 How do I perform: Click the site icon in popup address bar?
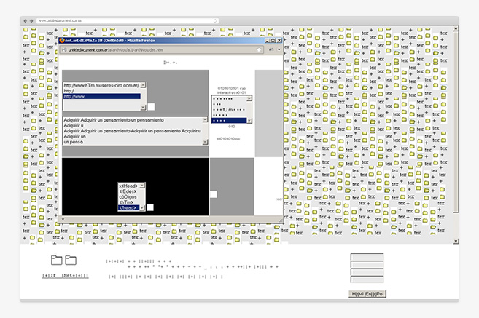tap(63, 50)
